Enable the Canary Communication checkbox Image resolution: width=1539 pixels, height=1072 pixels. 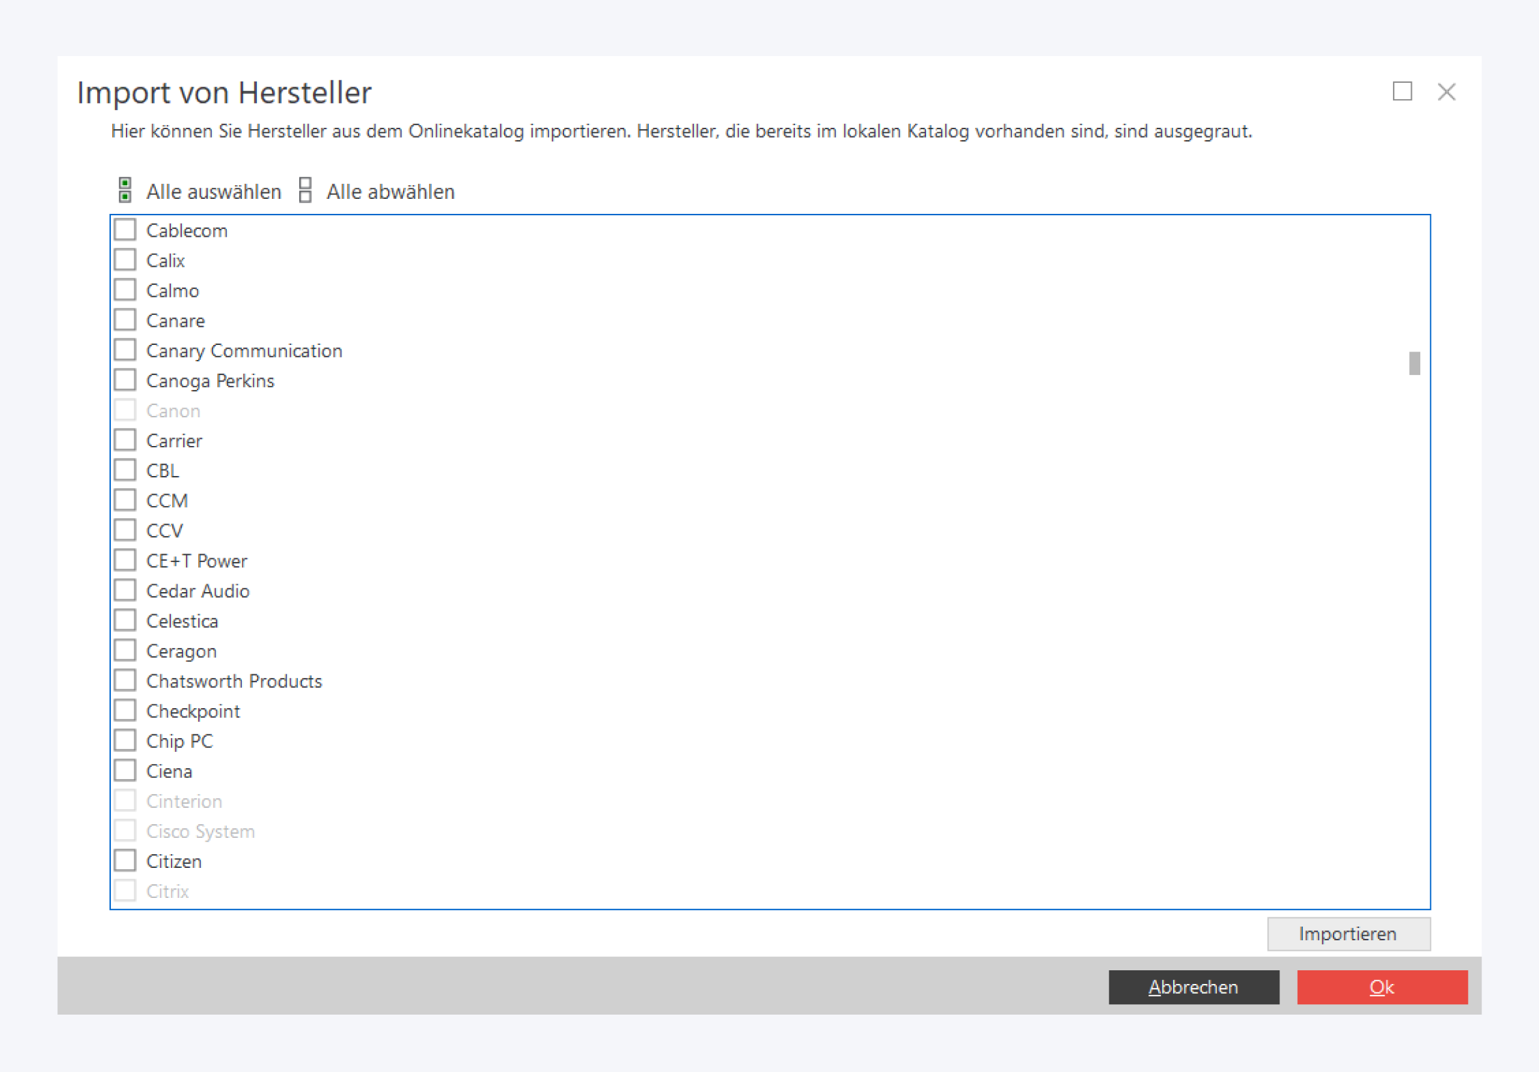click(x=125, y=350)
